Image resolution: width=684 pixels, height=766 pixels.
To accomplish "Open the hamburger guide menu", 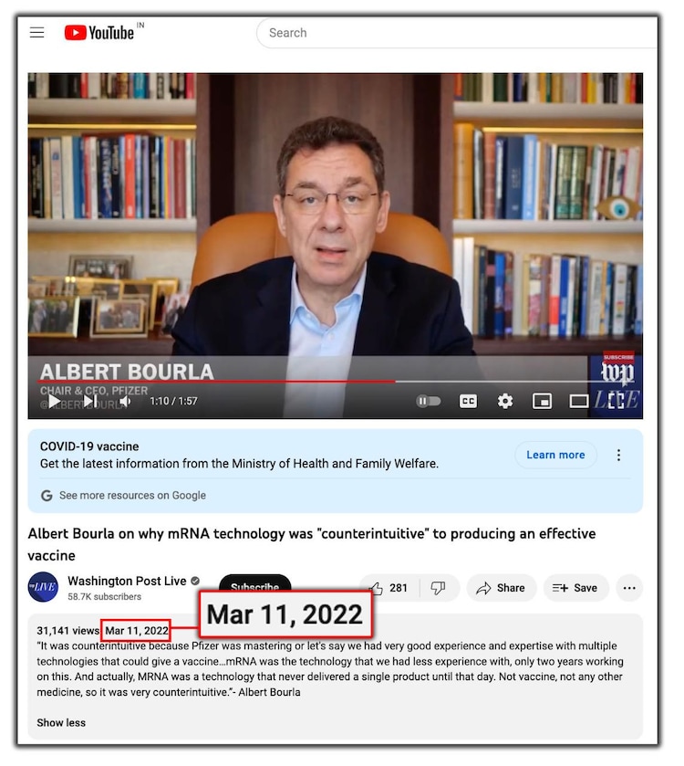I will tap(36, 33).
